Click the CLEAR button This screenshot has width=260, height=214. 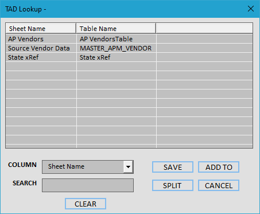coord(86,204)
